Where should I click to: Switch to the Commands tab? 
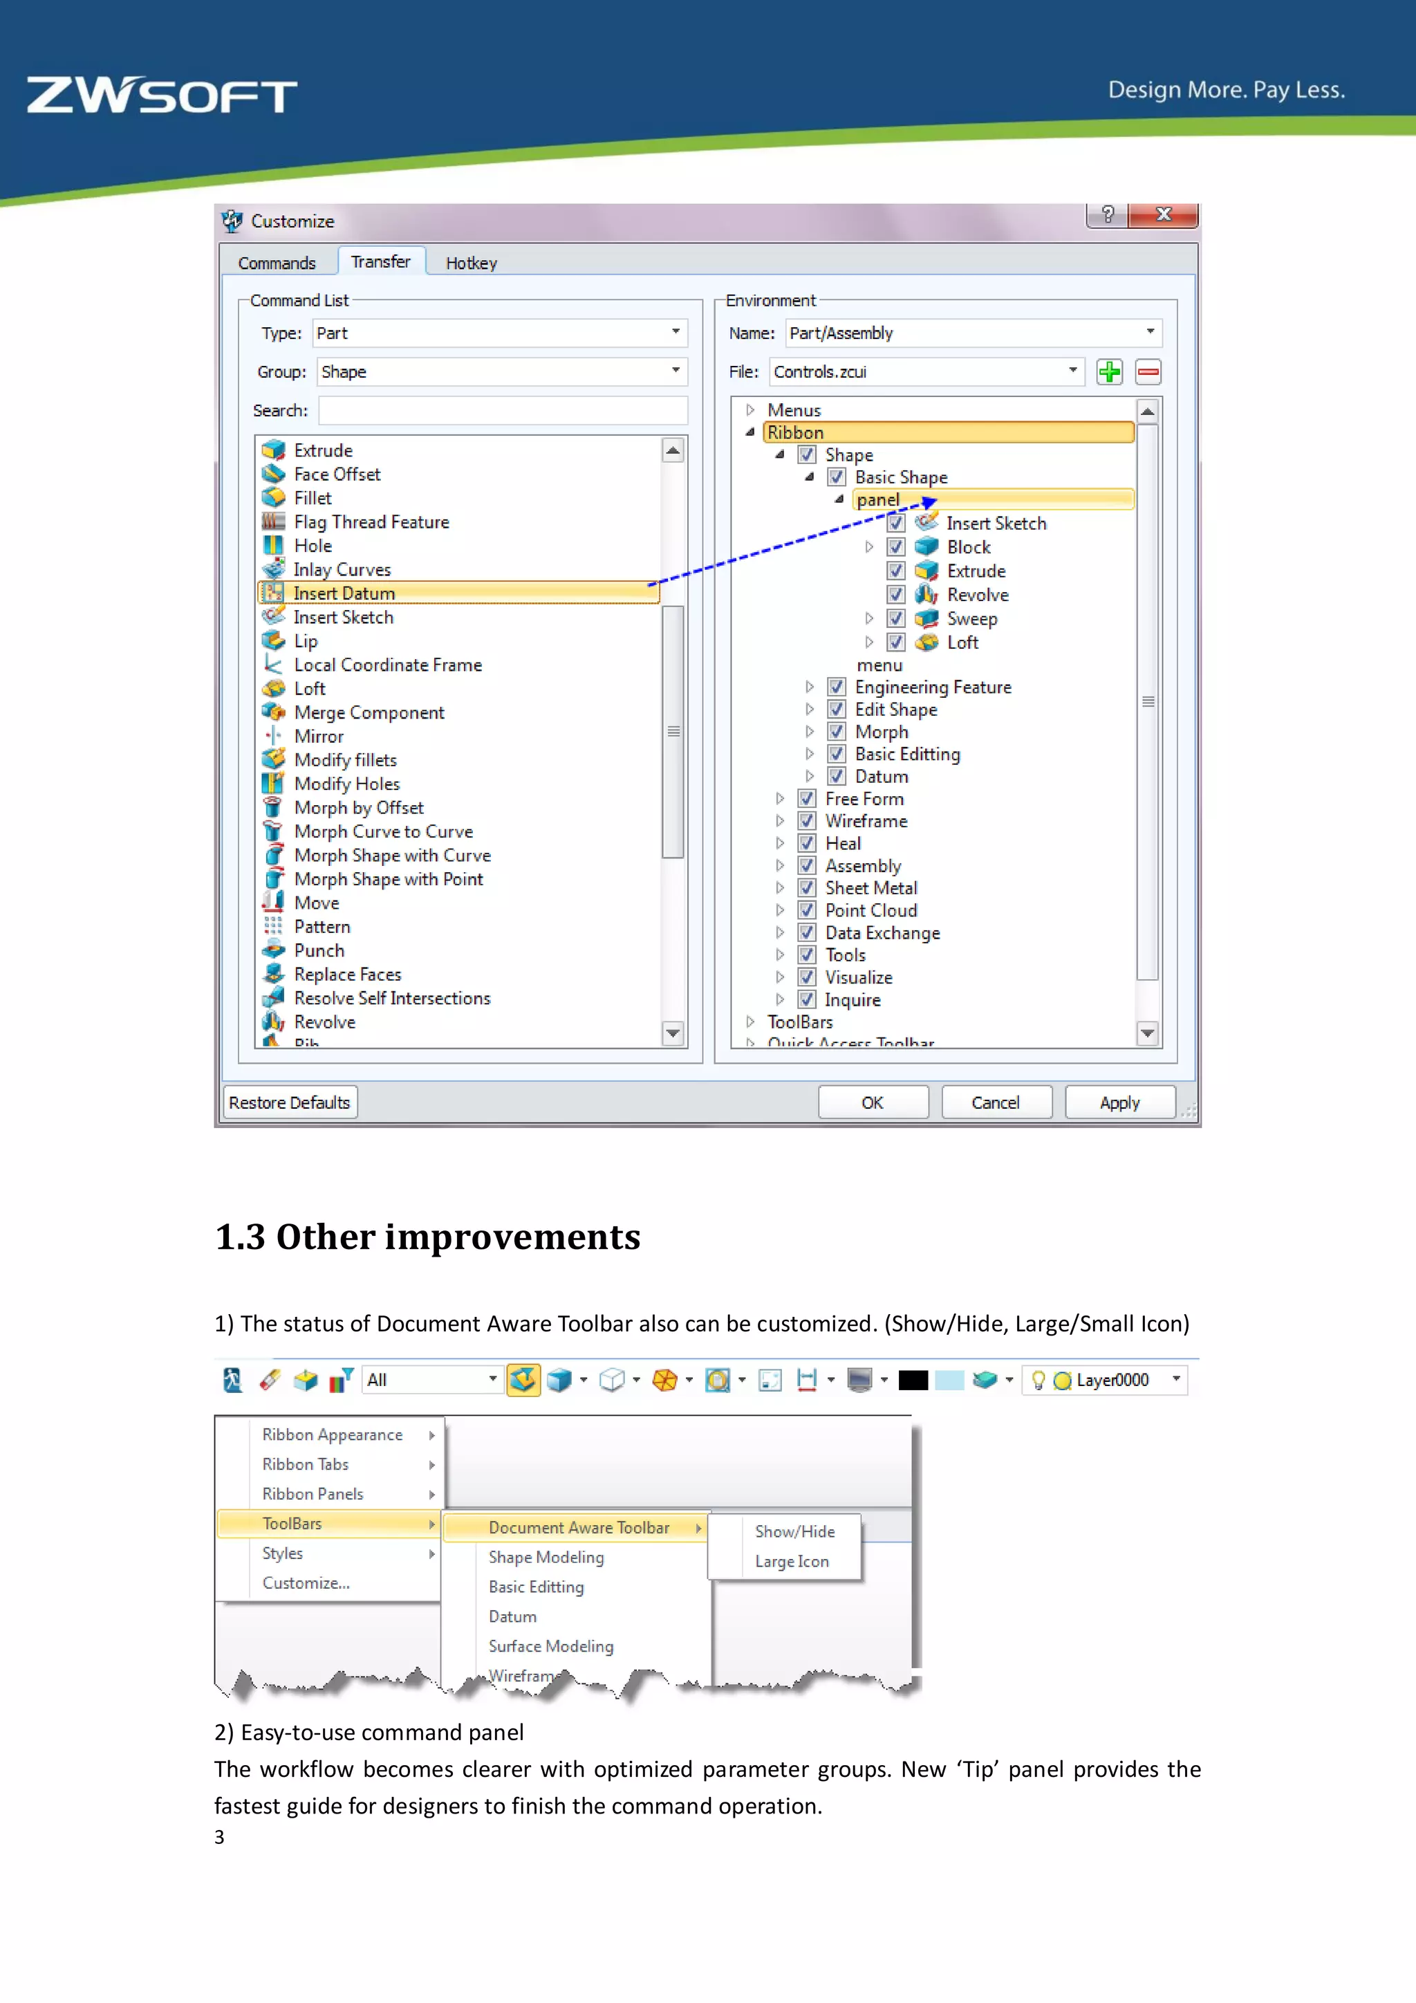277,263
